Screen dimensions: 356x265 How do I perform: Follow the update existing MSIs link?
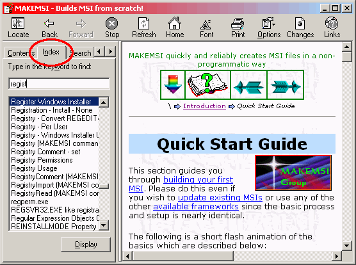click(220, 198)
